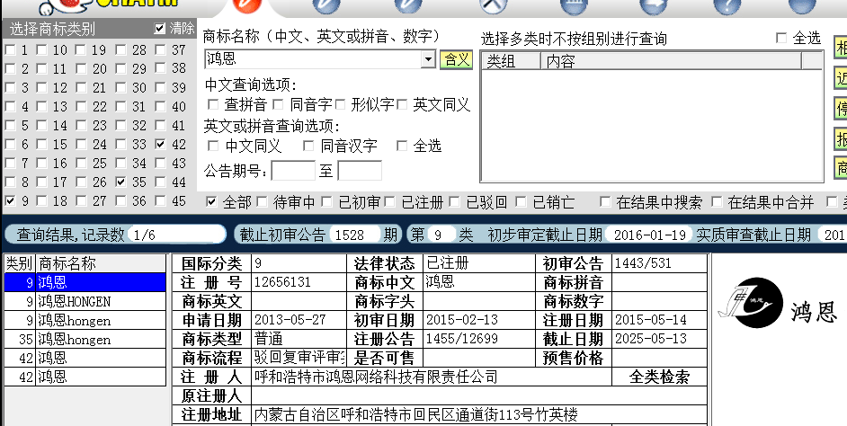Click the 含义 button
Viewport: 847px width, 426px height.
[456, 59]
